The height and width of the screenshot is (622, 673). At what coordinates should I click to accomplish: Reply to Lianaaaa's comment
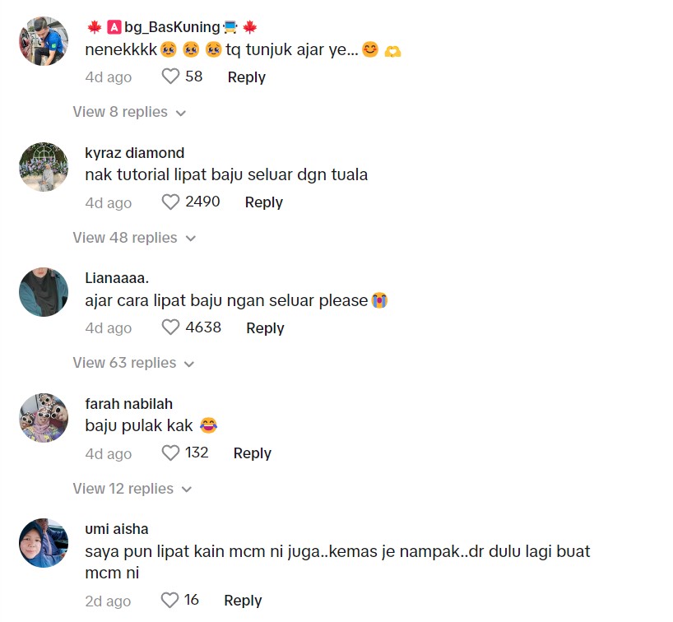tap(265, 328)
